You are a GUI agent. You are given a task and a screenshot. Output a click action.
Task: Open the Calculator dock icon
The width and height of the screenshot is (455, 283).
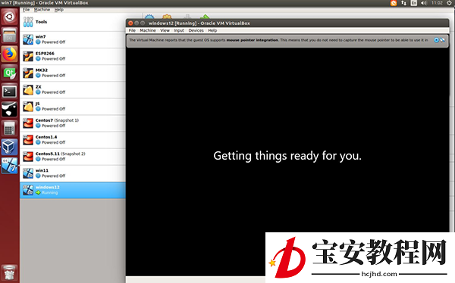[x=9, y=129]
